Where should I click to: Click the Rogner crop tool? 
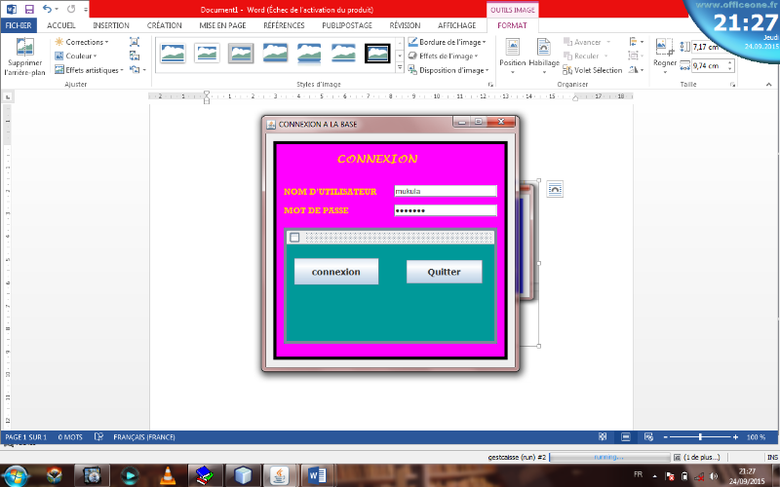665,56
